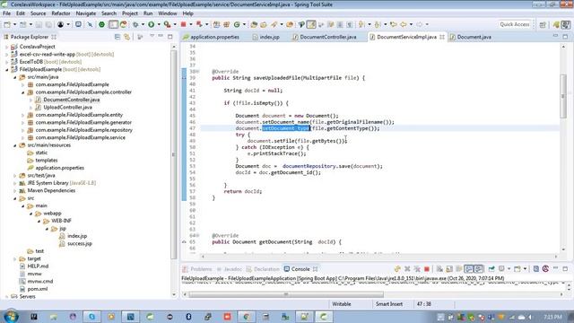This screenshot has width=574, height=323.
Task: Open the Debug button dropdown arrow
Action: pos(143,24)
